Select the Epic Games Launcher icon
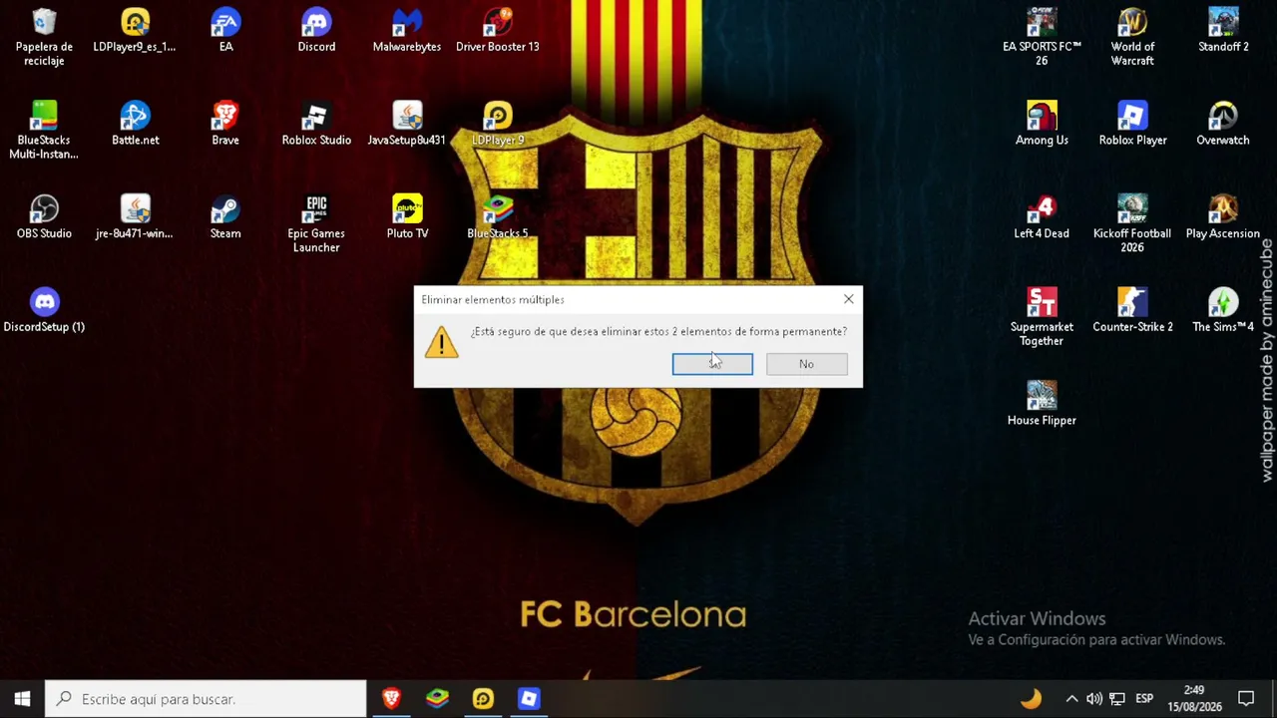The image size is (1277, 718). (316, 224)
